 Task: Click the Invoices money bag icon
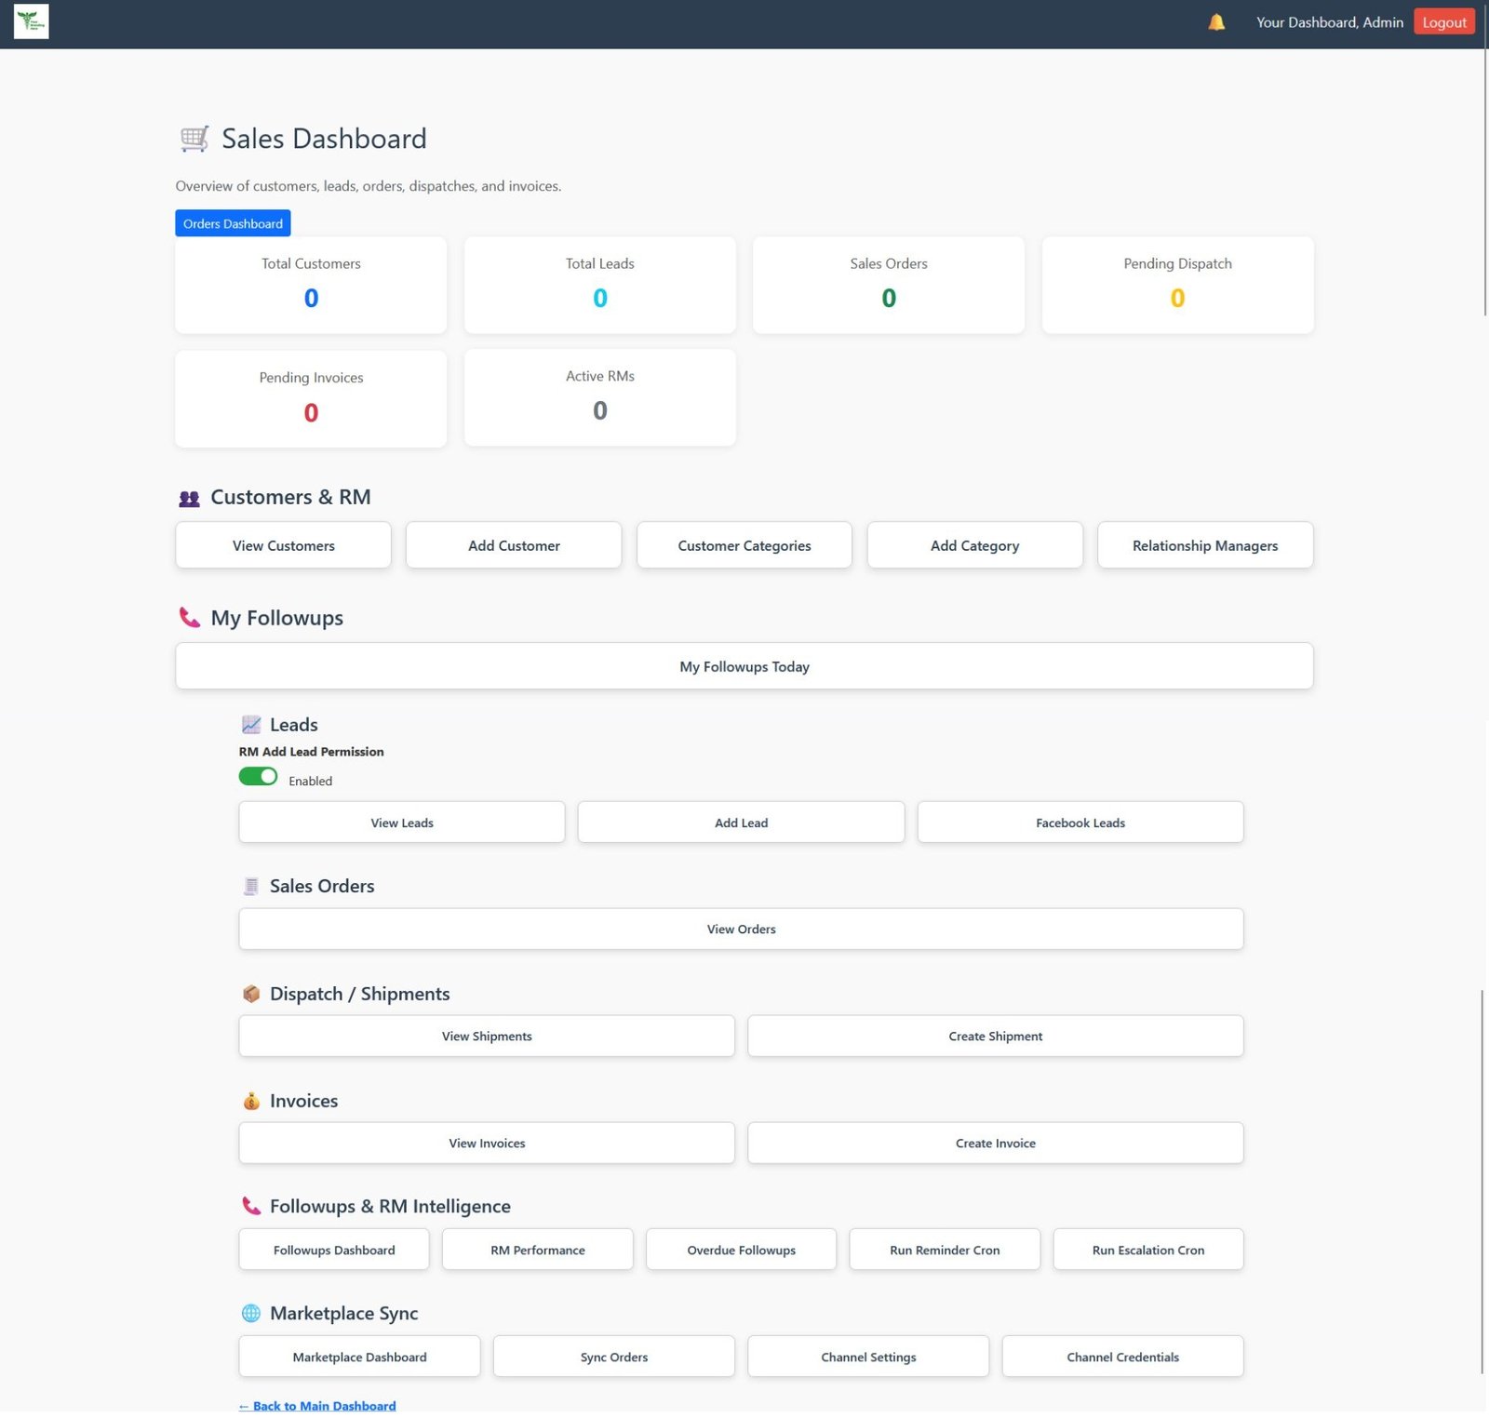click(x=250, y=1101)
